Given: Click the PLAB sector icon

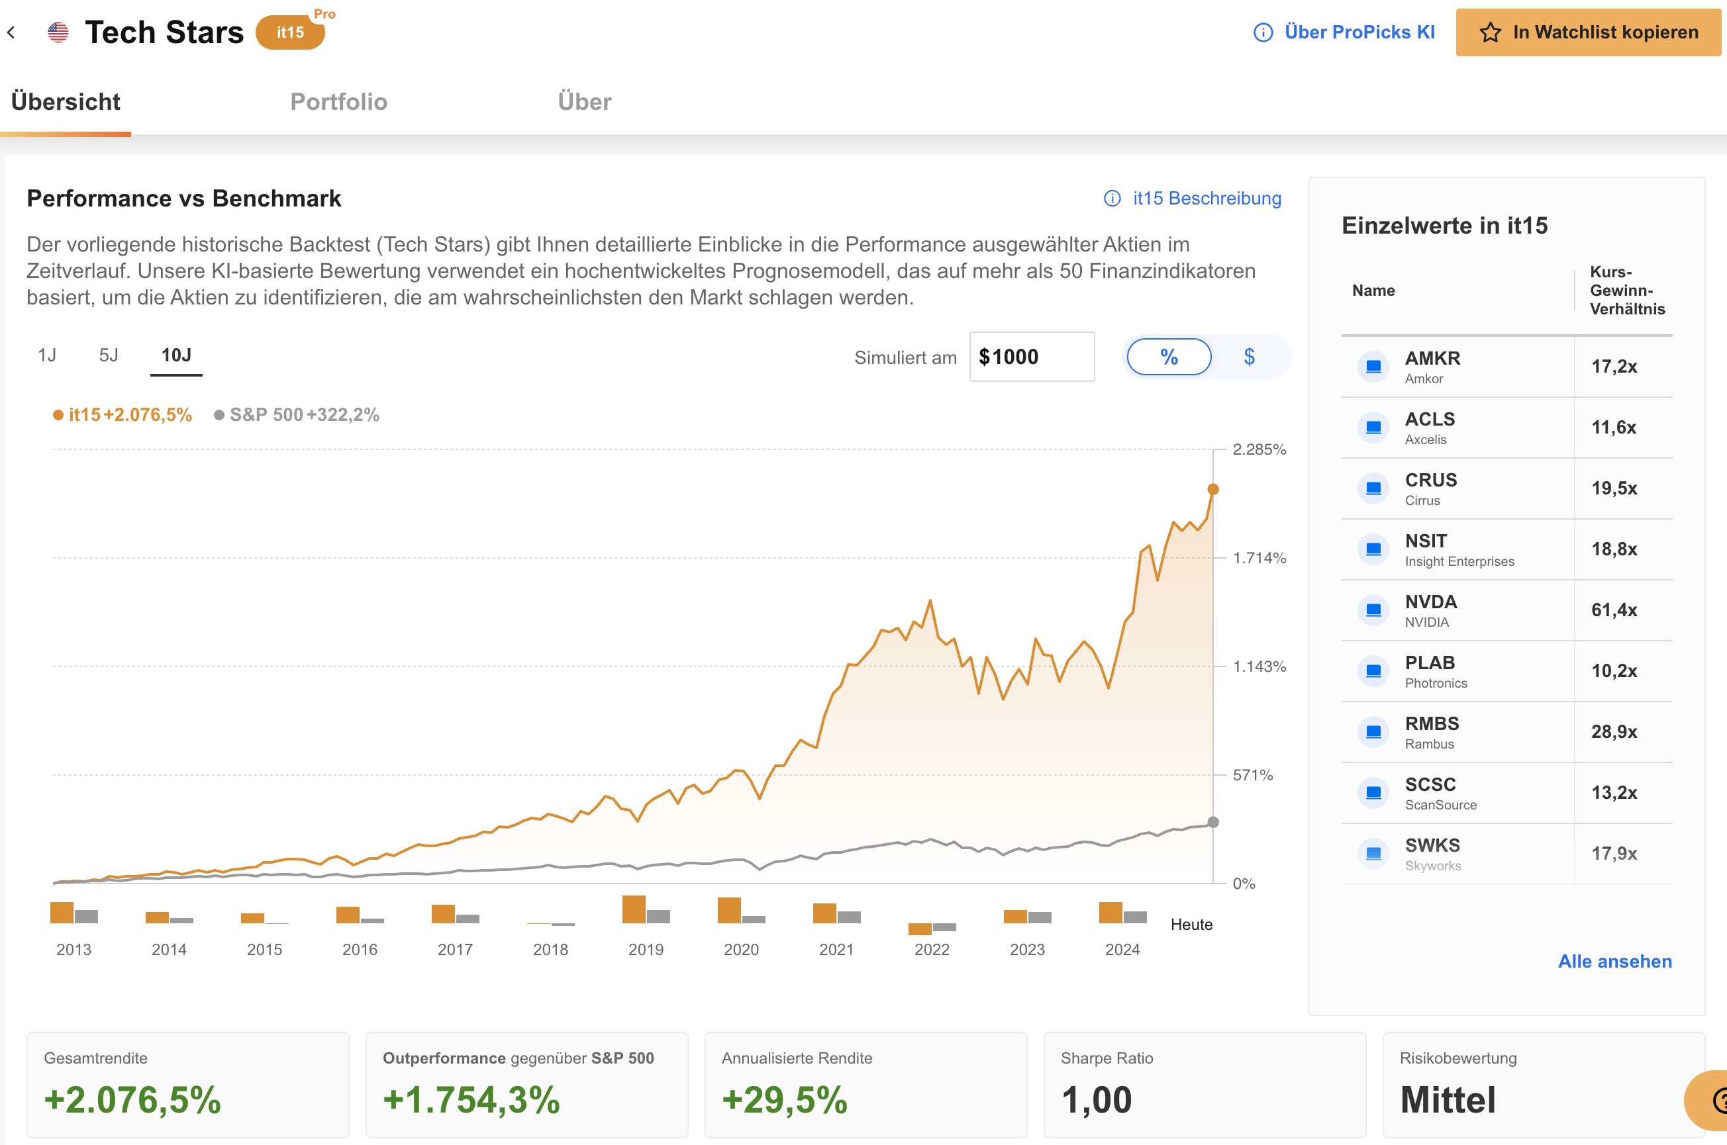Looking at the screenshot, I should point(1373,671).
